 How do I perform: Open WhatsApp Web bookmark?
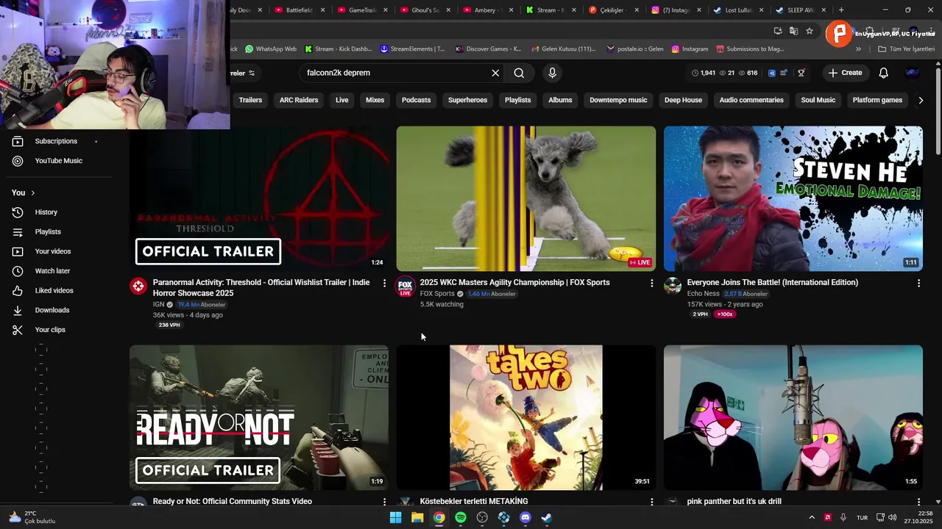click(271, 49)
